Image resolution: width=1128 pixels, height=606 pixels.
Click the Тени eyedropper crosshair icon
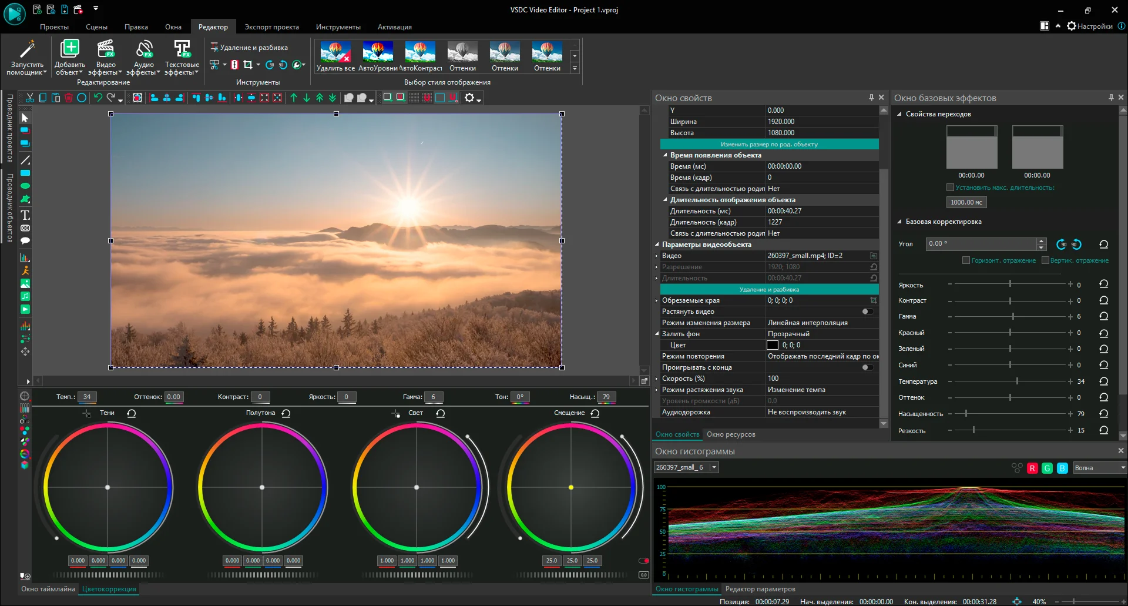coord(87,413)
